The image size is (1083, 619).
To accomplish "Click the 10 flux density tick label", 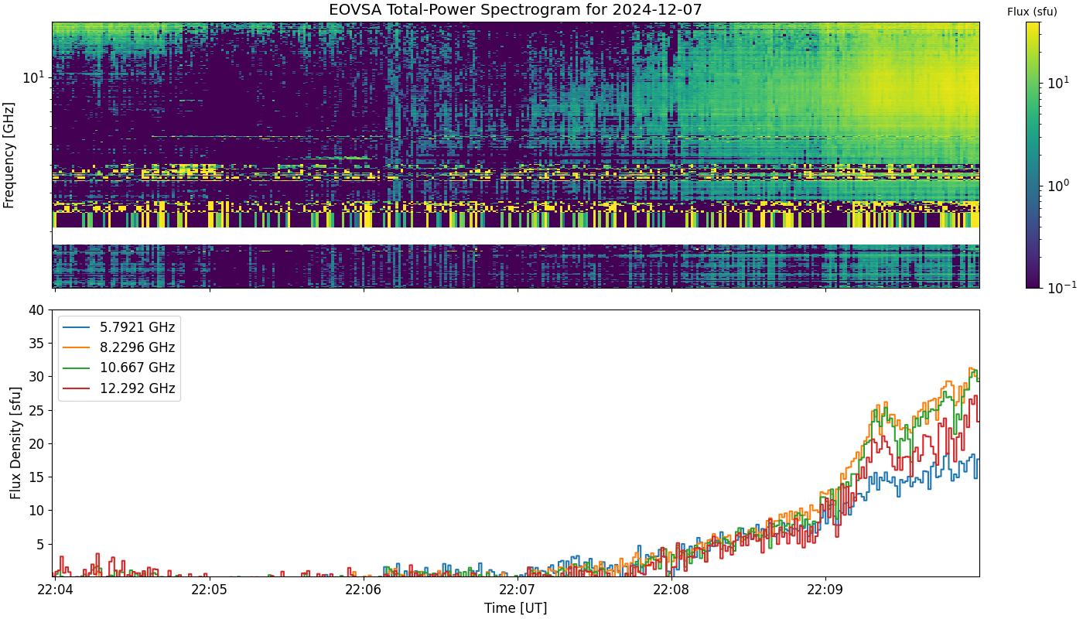I will (36, 510).
